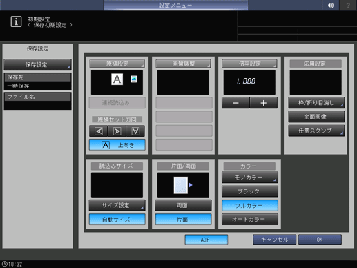Open 倍率設定 zoom settings

pyautogui.click(x=249, y=64)
